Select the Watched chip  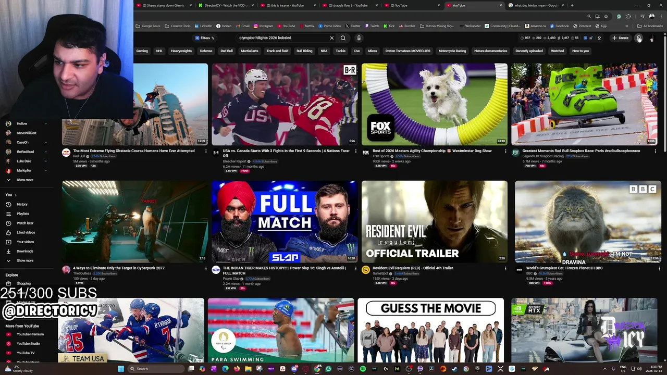pyautogui.click(x=558, y=51)
